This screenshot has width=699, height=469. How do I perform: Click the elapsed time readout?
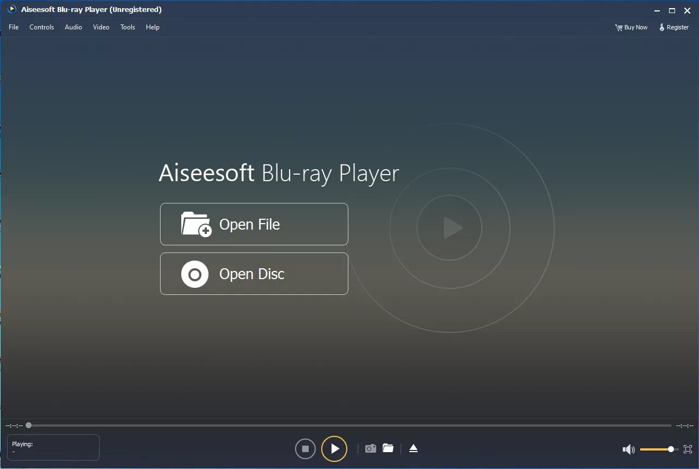click(x=14, y=425)
